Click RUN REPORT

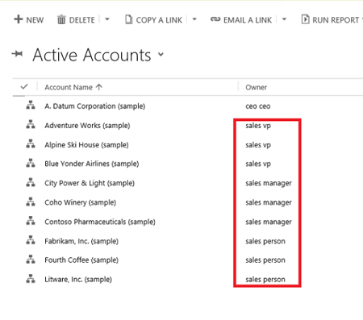click(331, 19)
